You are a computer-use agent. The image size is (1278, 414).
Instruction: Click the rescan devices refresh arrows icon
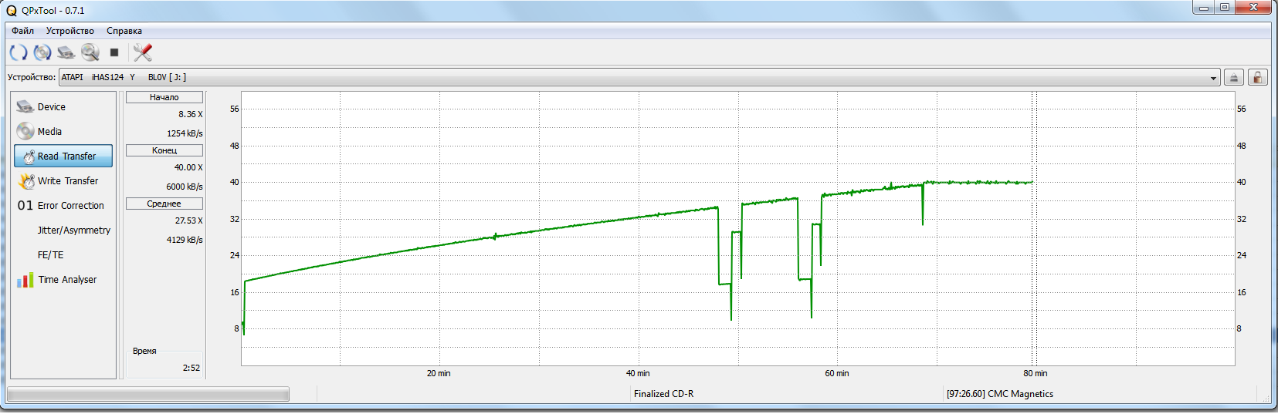[x=19, y=52]
